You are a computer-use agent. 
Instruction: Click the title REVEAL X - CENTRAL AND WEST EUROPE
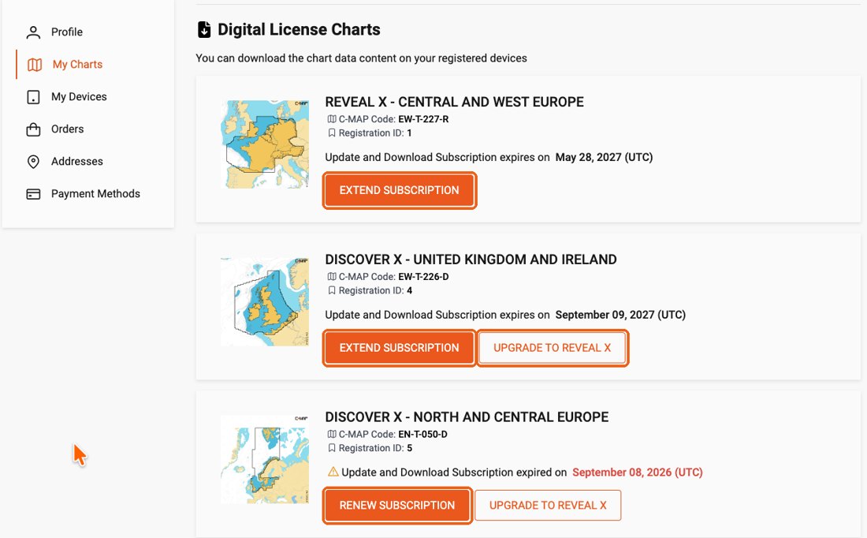coord(455,102)
